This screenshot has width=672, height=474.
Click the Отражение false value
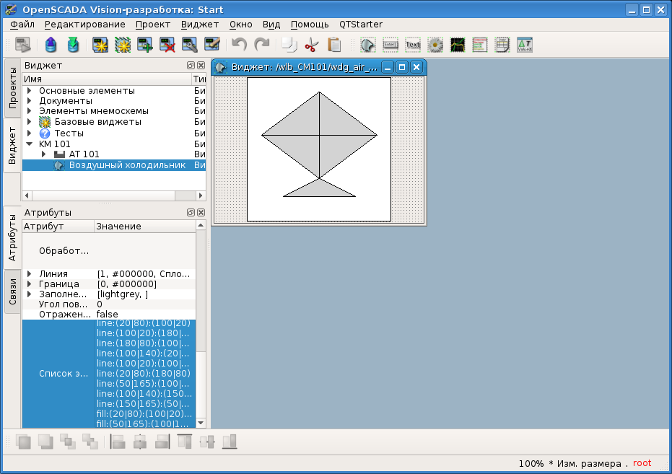point(108,315)
